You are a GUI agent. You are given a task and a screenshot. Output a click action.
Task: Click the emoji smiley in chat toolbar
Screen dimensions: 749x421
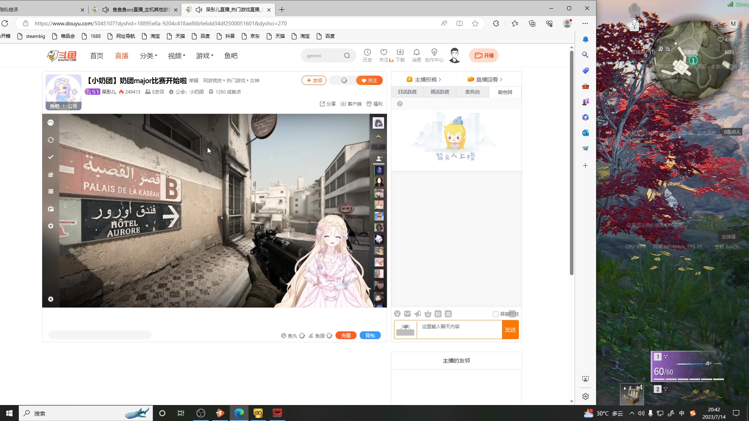397,314
